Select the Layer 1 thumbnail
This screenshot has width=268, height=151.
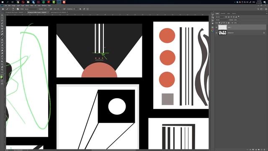[x=222, y=27]
